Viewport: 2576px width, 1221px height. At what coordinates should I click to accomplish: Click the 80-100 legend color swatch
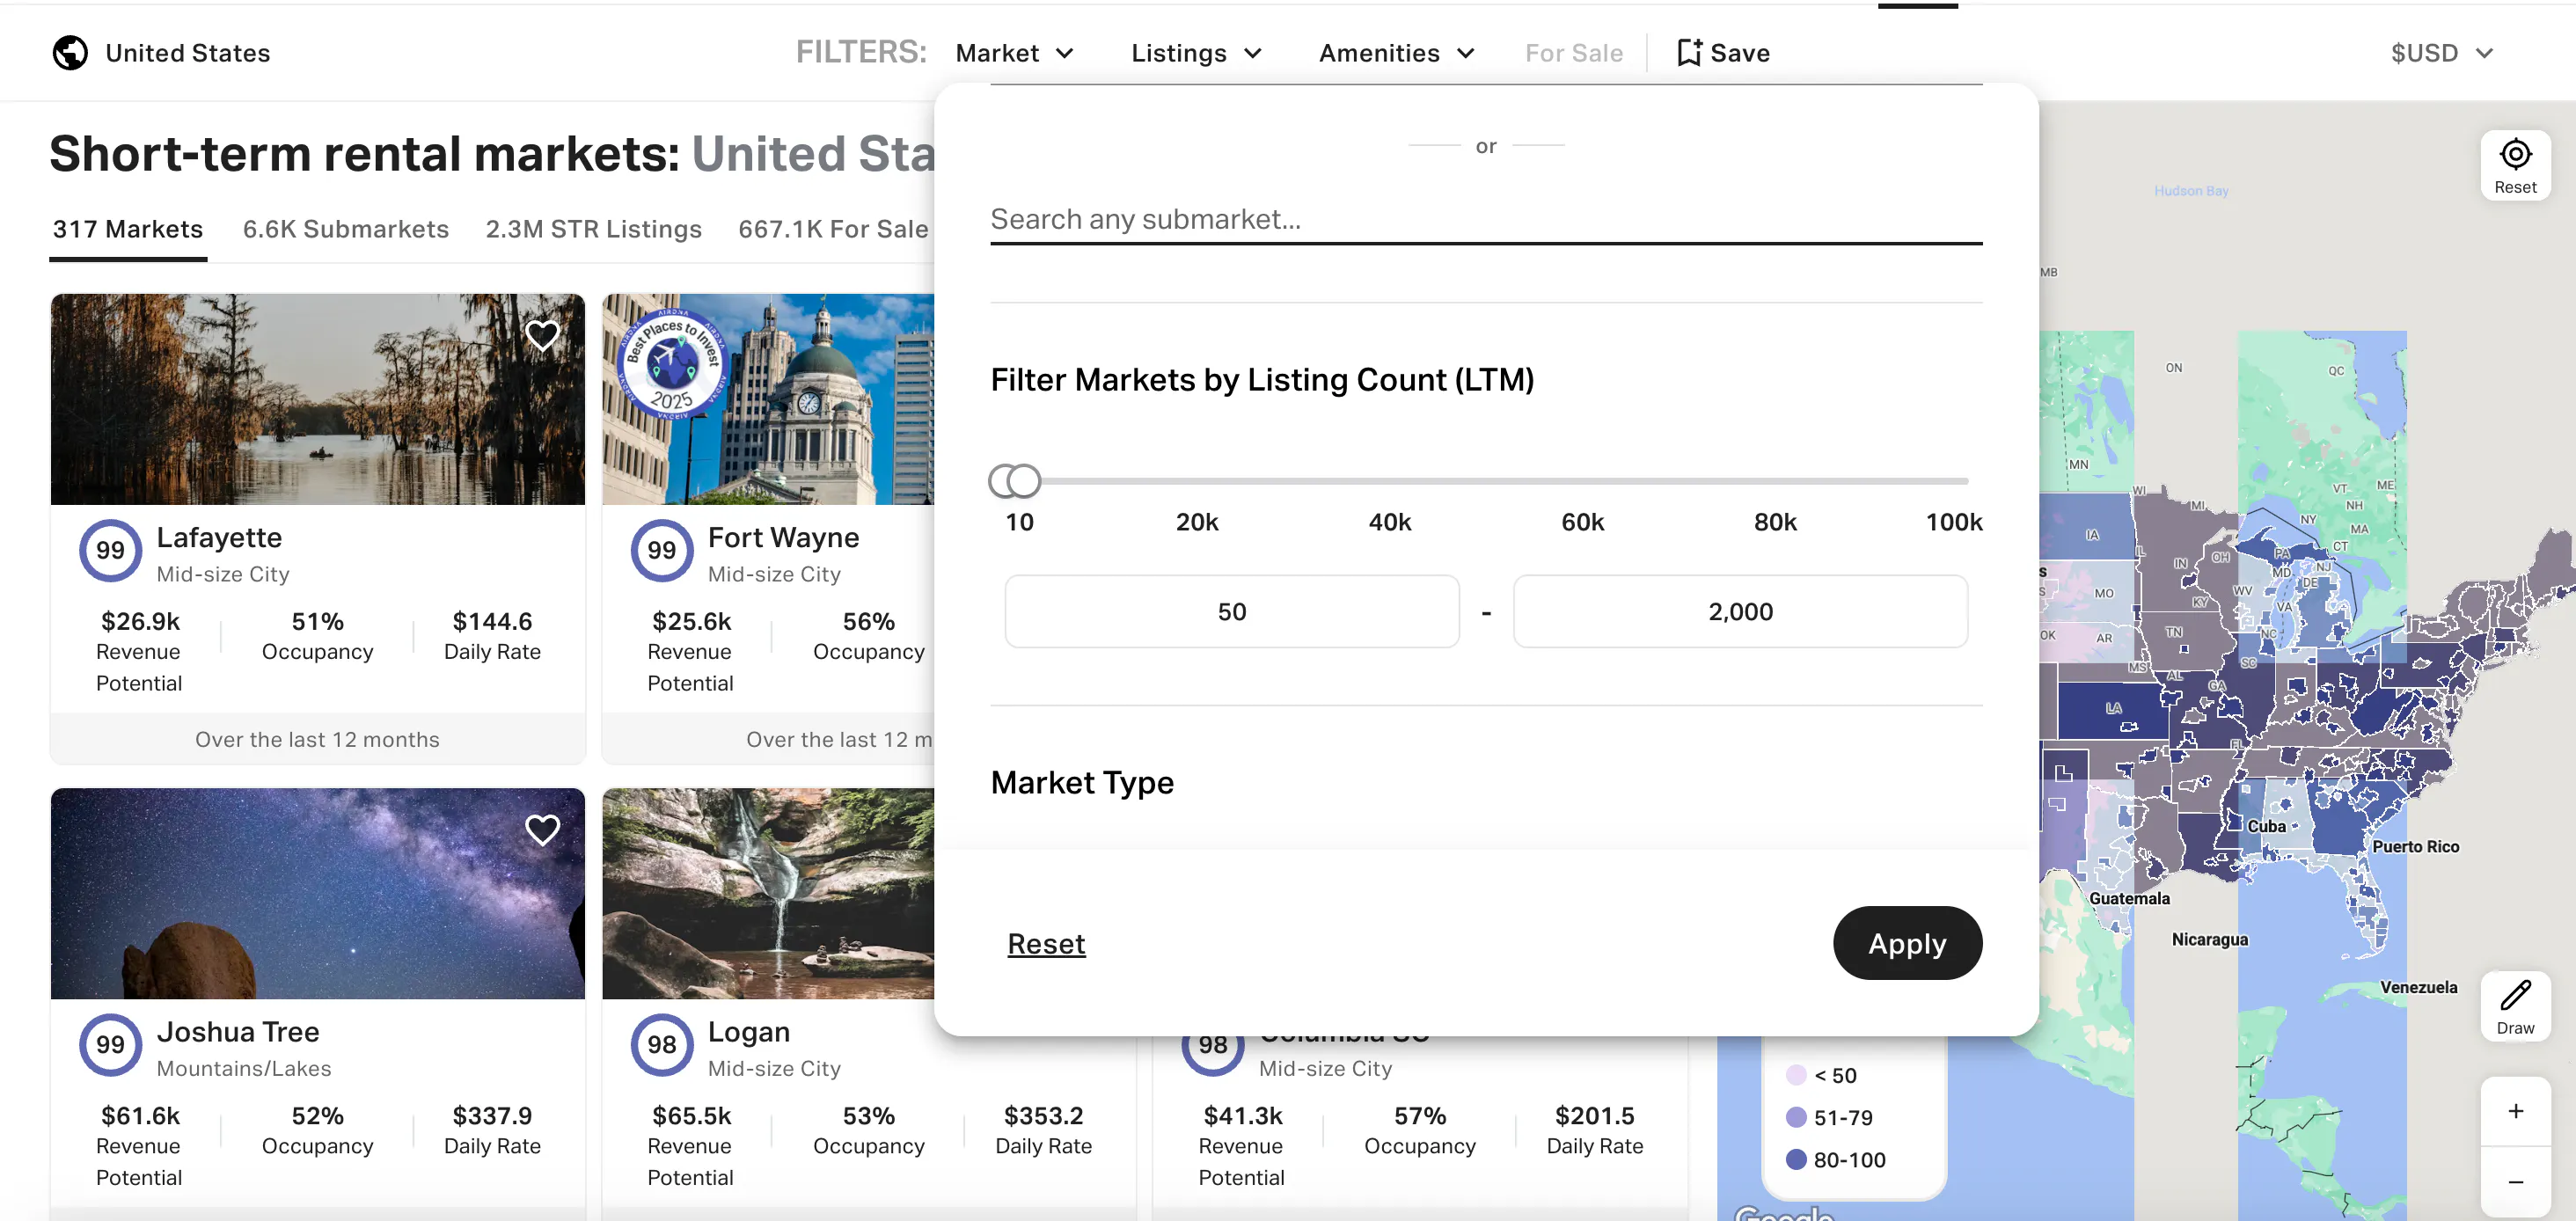[1796, 1160]
